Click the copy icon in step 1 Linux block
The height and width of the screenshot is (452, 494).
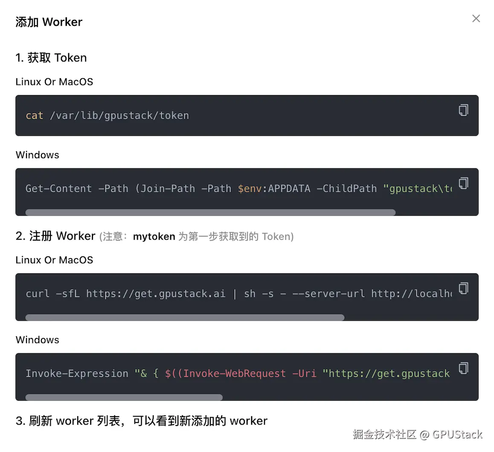(x=463, y=110)
